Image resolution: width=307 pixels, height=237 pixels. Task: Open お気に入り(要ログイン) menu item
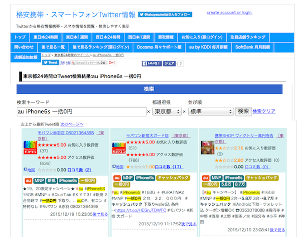pos(202,37)
